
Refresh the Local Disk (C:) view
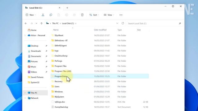tap(123, 23)
